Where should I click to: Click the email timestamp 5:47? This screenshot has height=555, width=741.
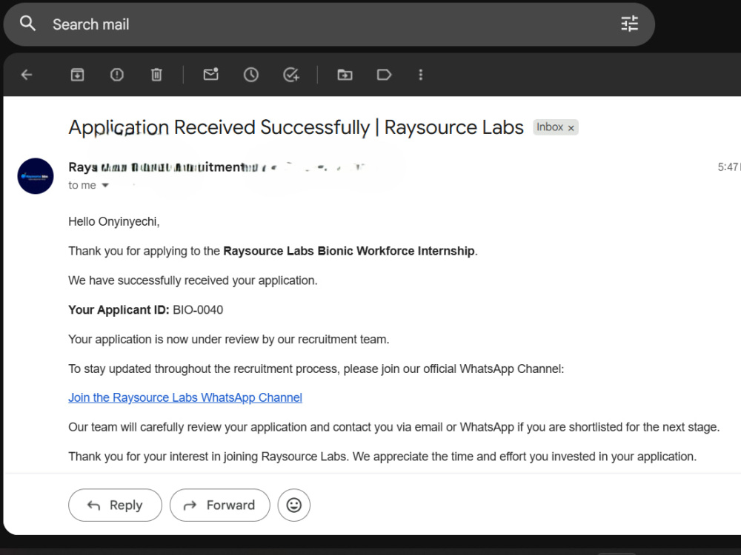[728, 167]
